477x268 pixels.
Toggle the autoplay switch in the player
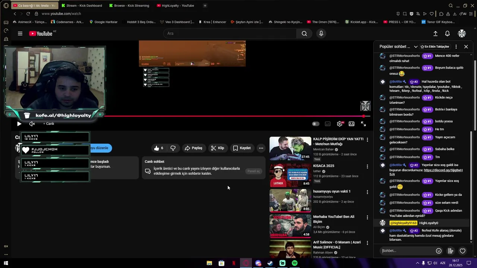click(316, 124)
